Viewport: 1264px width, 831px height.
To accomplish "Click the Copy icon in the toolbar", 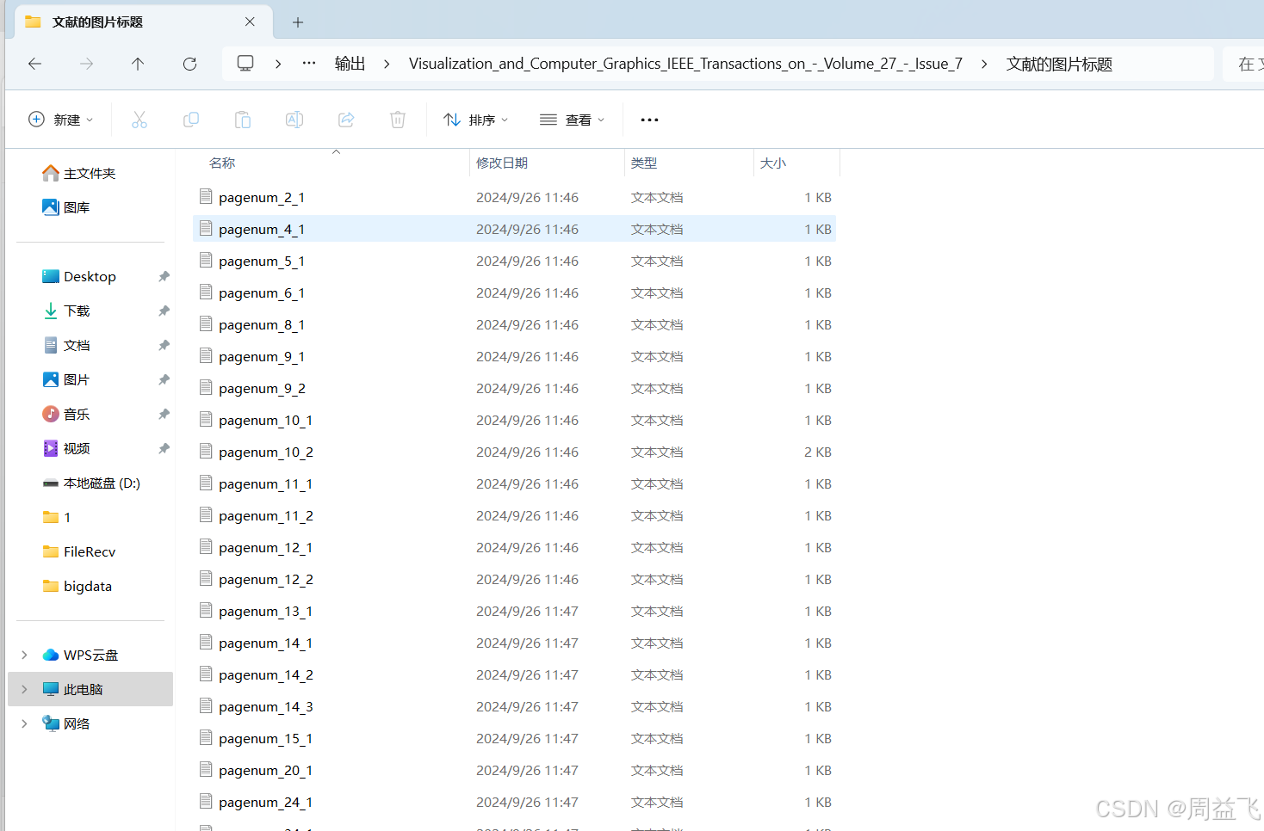I will point(191,120).
